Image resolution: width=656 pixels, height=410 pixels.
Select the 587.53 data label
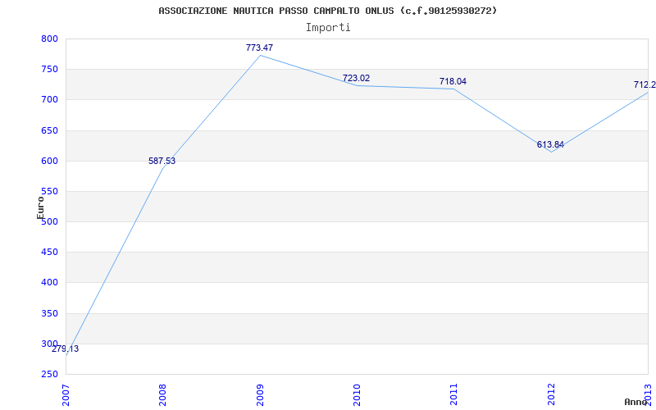click(162, 161)
